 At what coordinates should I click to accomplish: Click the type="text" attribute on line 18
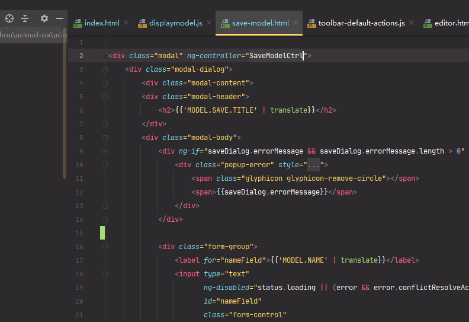226,274
